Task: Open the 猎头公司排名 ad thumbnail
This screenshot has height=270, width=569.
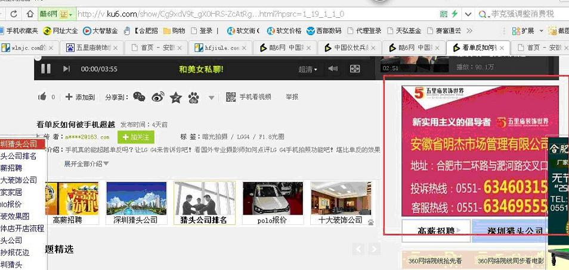Action: pyautogui.click(x=205, y=203)
